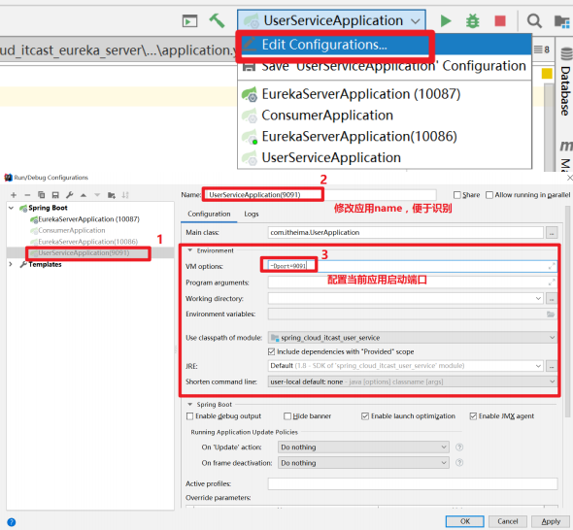Open On 'Update' action dropdown
The width and height of the screenshot is (573, 530).
(443, 447)
